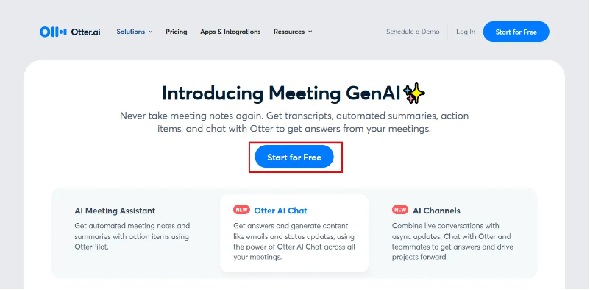Click the Otter.ai logo icon
Viewport: 590px width, 290px height.
53,32
